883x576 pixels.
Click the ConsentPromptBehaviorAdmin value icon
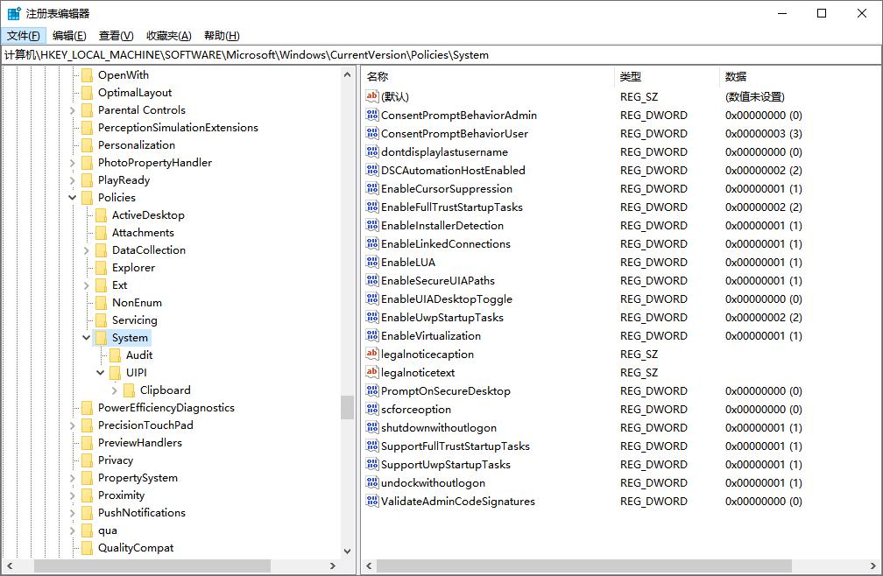(371, 116)
